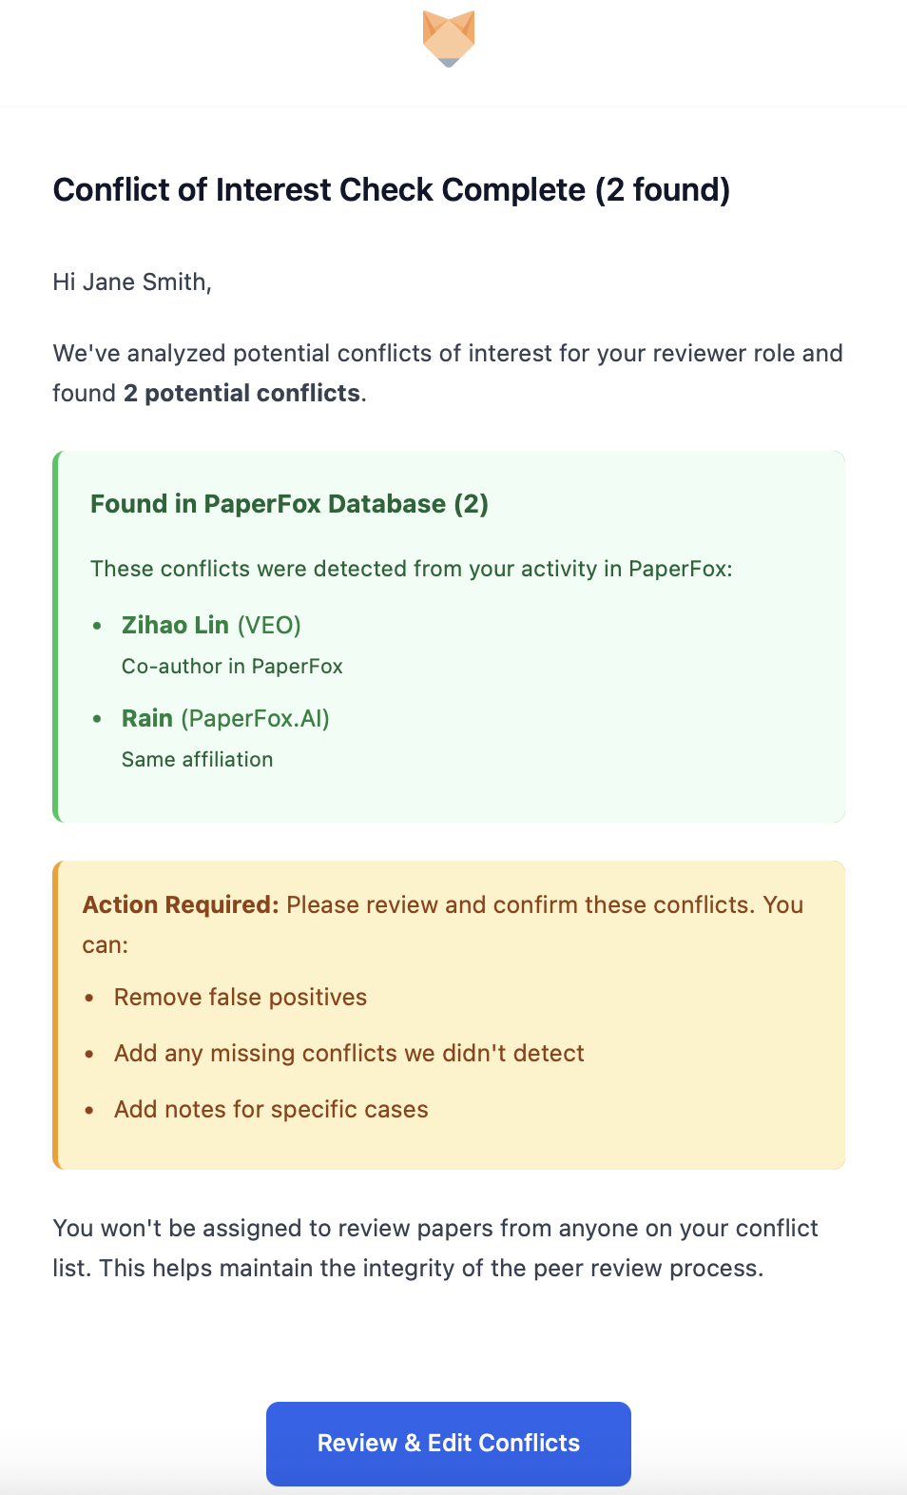Image resolution: width=907 pixels, height=1495 pixels.
Task: Click the Conflict of Interest Check Complete heading
Action: pyautogui.click(x=391, y=190)
